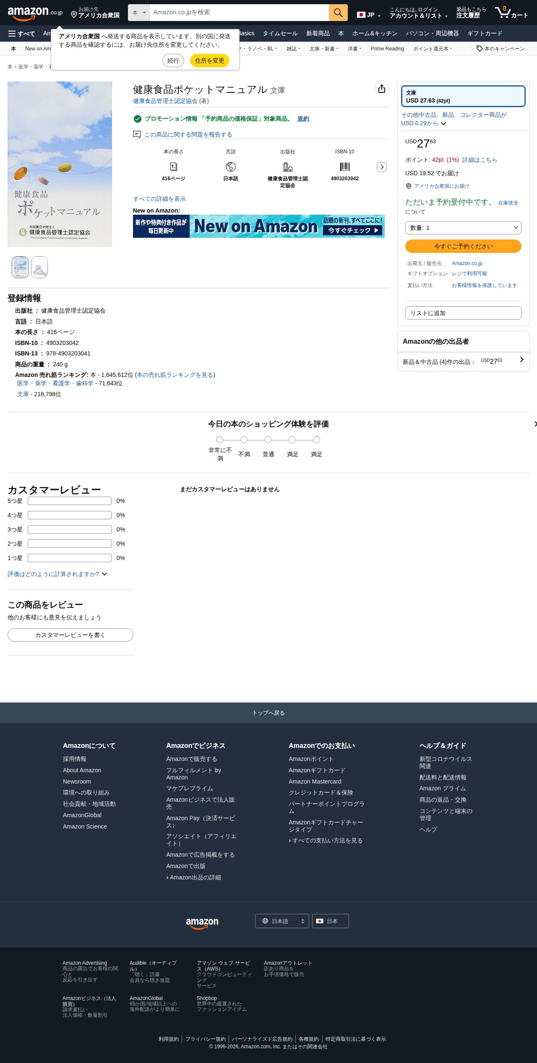The width and height of the screenshot is (537, 1063).
Task: Open ポイント還元本 submenu
Action: coord(433,49)
